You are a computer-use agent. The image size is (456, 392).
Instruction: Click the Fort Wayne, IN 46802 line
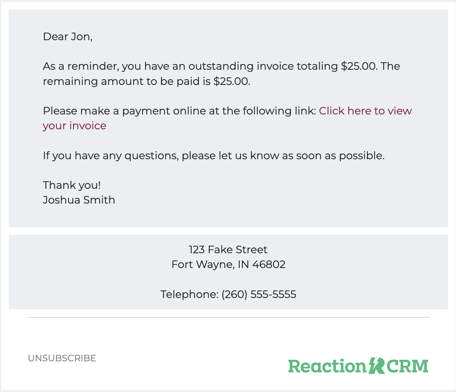tap(228, 264)
